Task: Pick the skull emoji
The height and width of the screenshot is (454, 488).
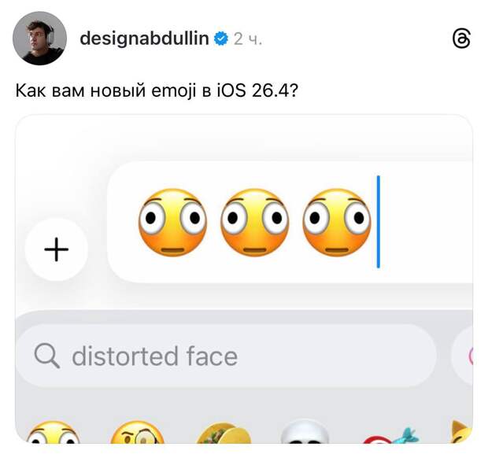Action: tap(305, 432)
